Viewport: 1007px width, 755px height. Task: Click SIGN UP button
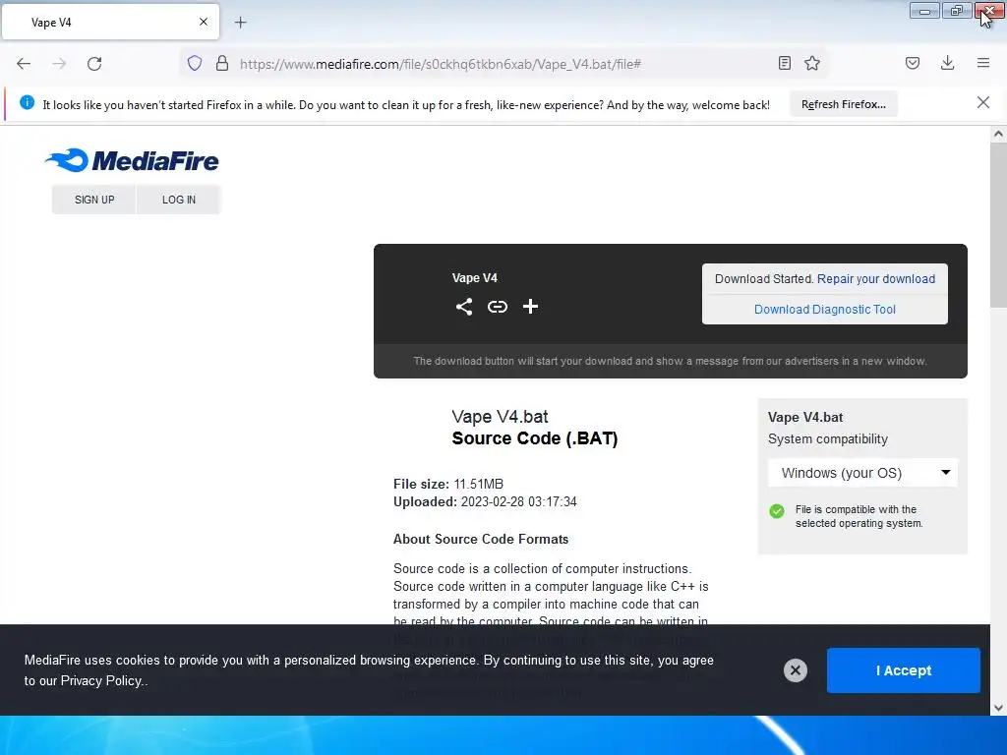94,200
